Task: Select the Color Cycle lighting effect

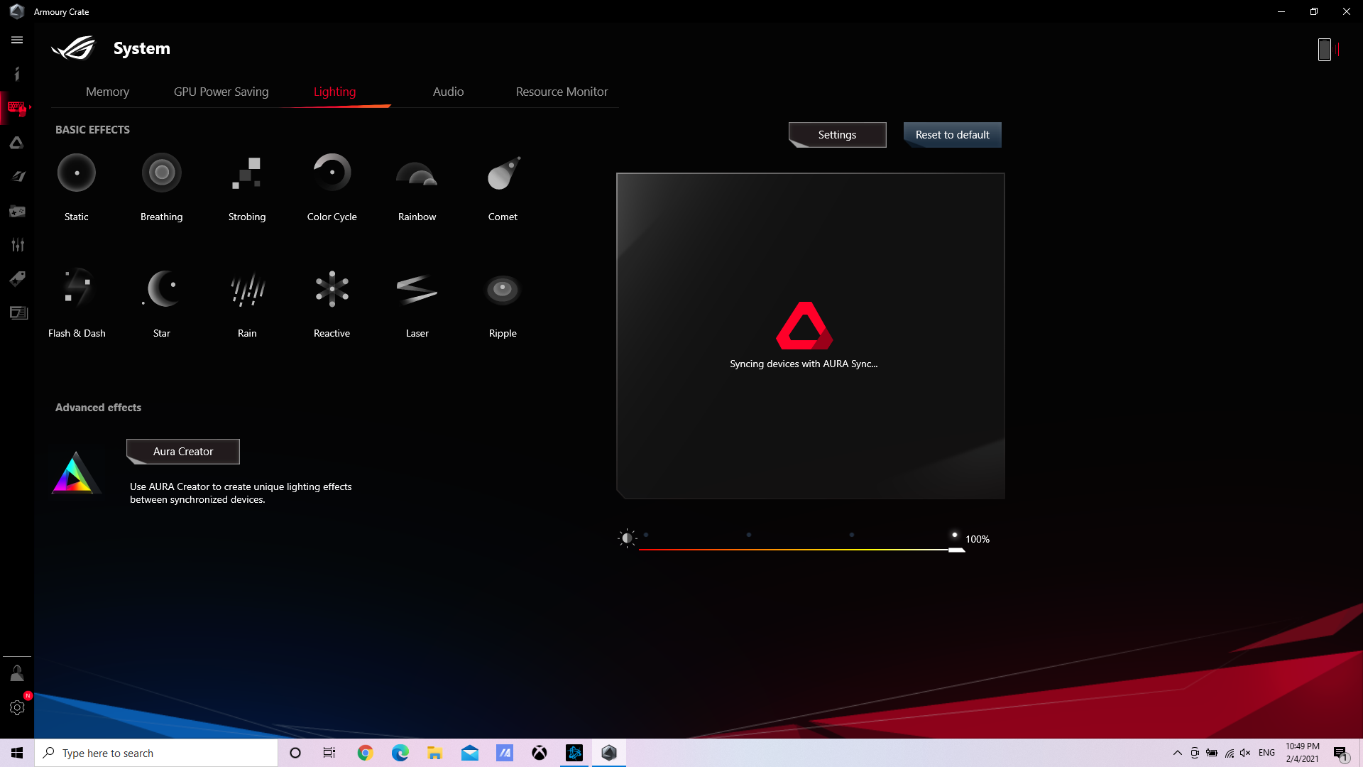Action: click(332, 173)
